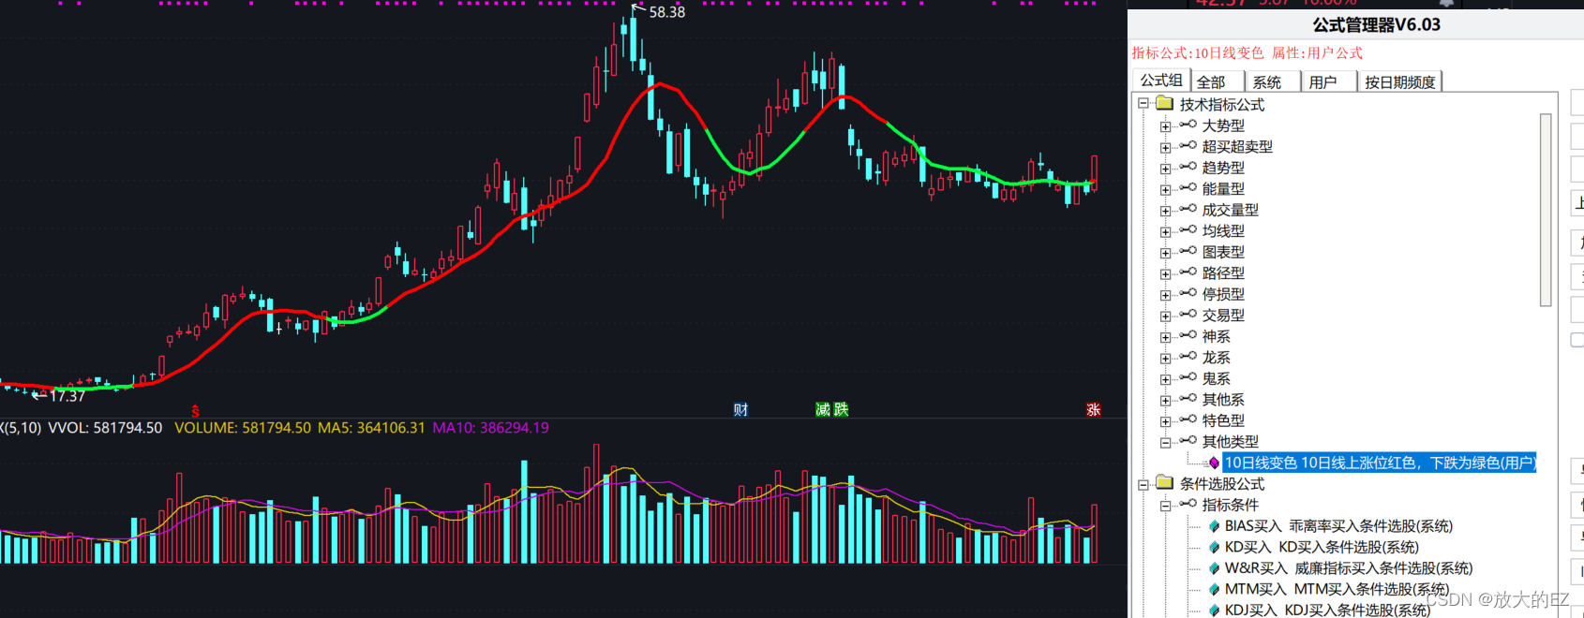Expand the 趋势型 tree node

click(1165, 168)
